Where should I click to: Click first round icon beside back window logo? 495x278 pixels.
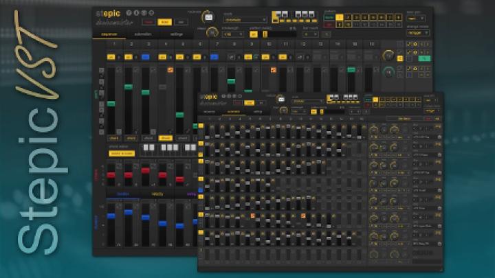129,13
